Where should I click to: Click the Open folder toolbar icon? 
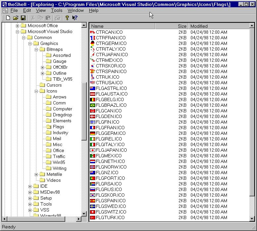click(16, 18)
